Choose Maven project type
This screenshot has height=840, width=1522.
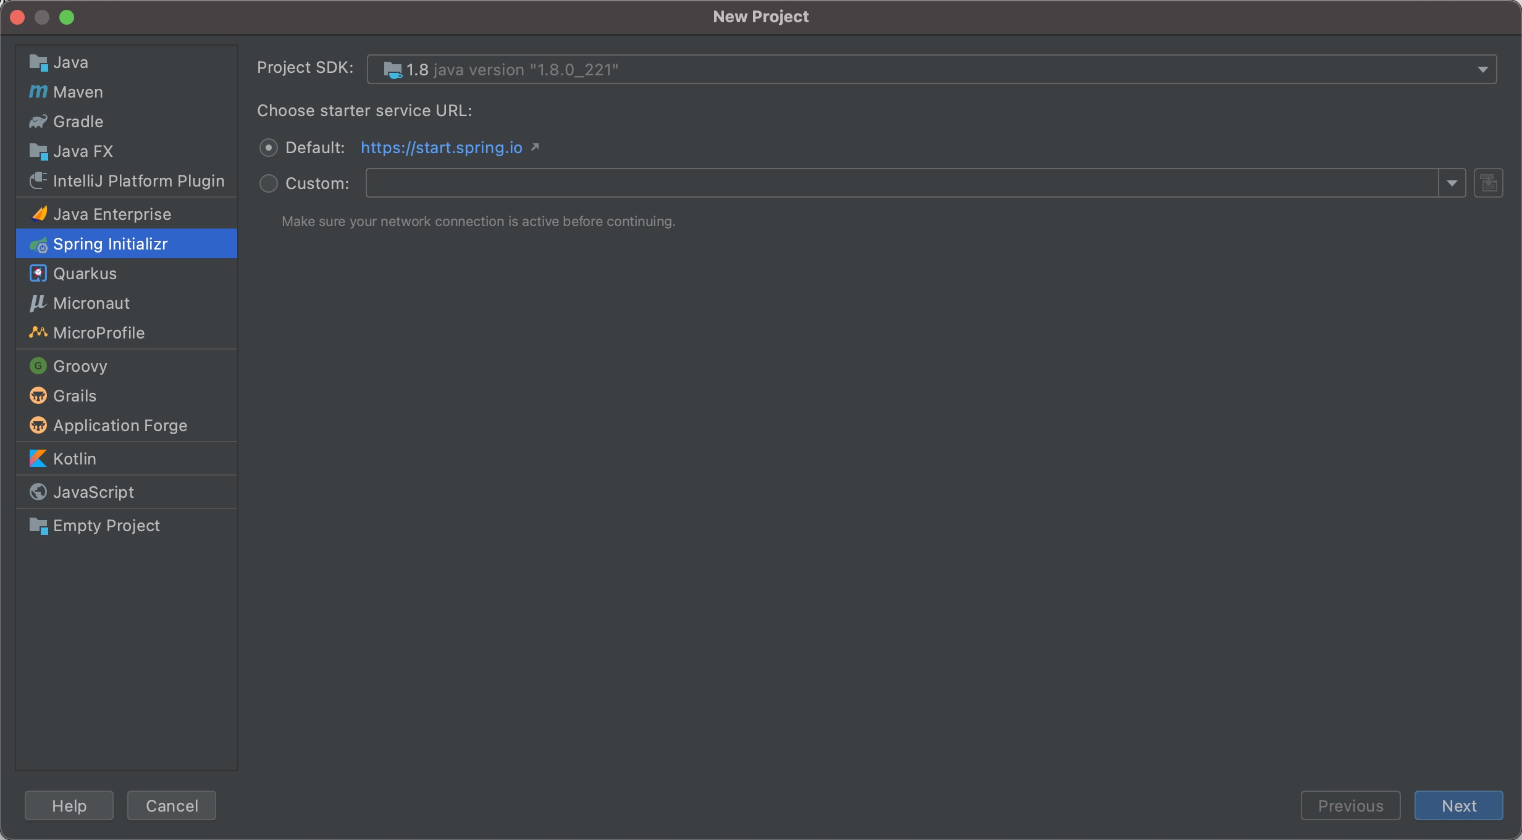click(x=127, y=92)
